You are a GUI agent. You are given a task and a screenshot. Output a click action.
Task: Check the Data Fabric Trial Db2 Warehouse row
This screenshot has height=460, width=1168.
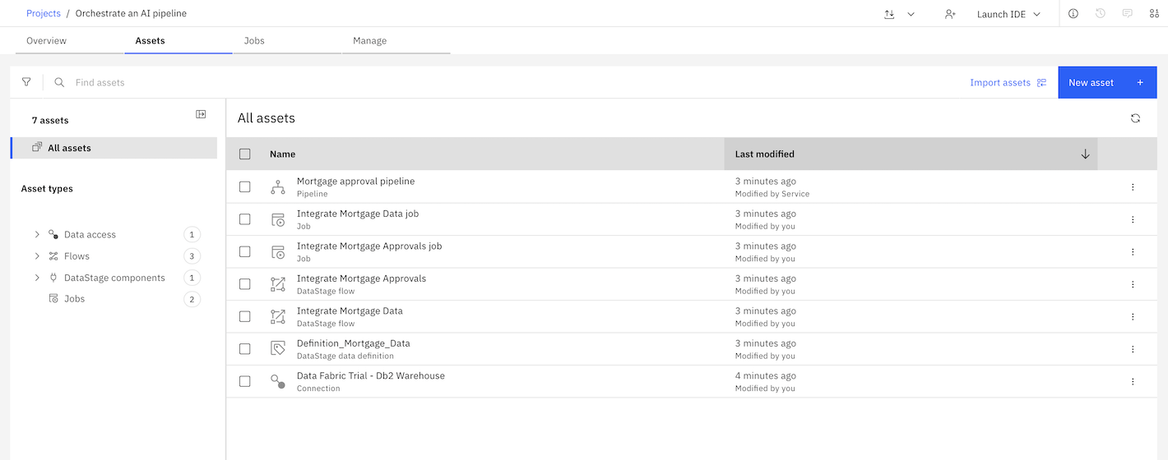point(244,381)
